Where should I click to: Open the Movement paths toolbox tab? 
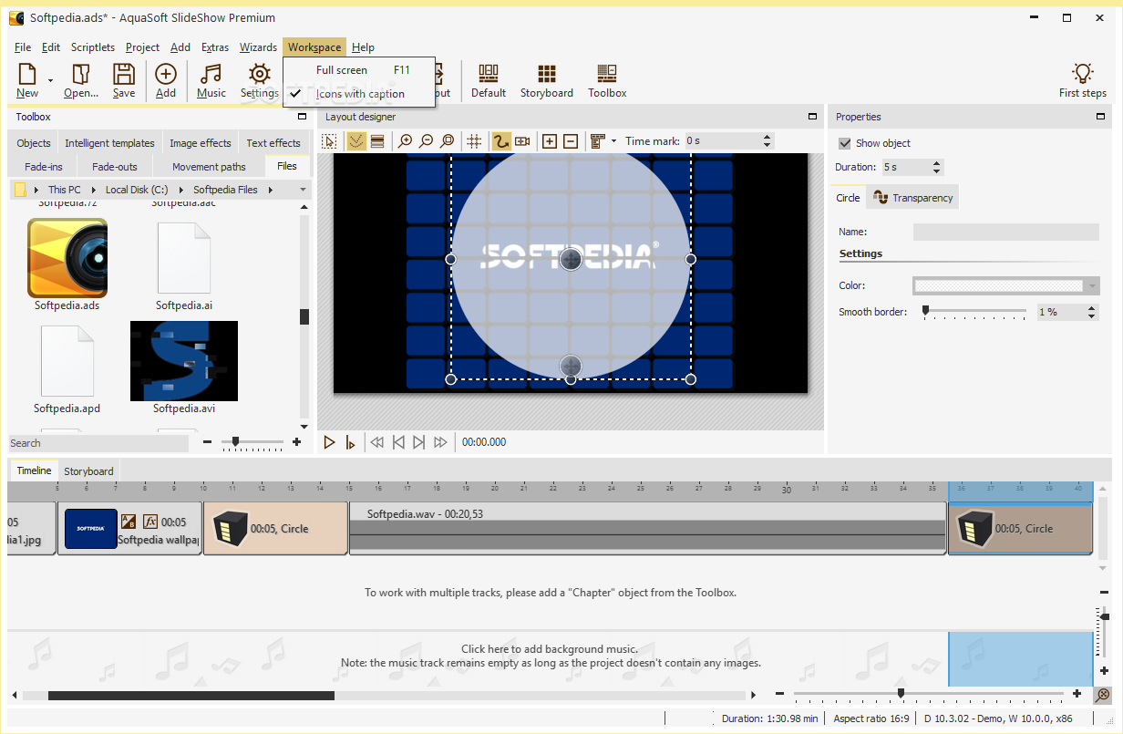click(x=209, y=167)
